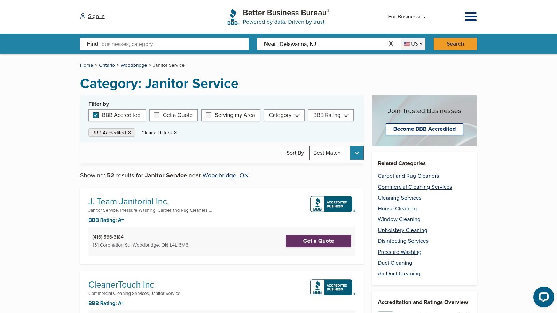Expand the BBB Rating dropdown
Screen dimensions: 557x313
click(x=330, y=115)
